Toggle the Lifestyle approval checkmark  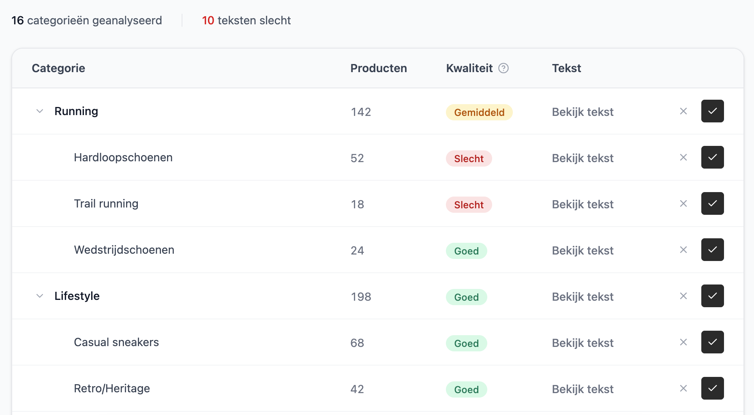[x=712, y=296]
